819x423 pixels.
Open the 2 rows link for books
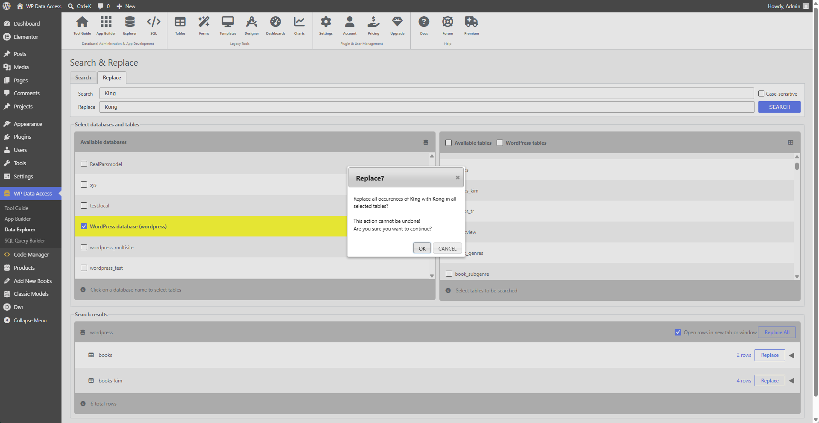(x=744, y=355)
